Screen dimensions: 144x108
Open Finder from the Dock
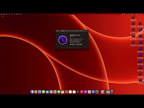32,92
